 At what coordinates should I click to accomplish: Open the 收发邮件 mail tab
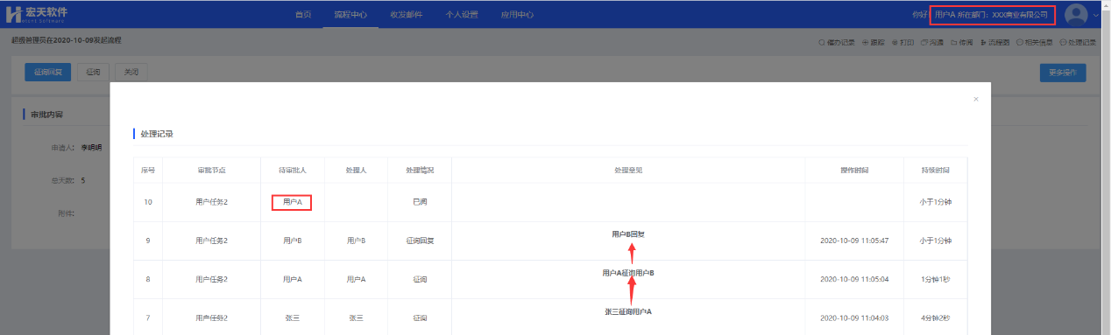tap(407, 15)
